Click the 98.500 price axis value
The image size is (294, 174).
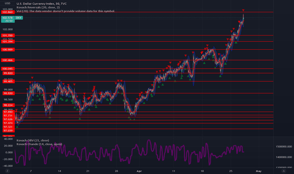click(x=8, y=100)
